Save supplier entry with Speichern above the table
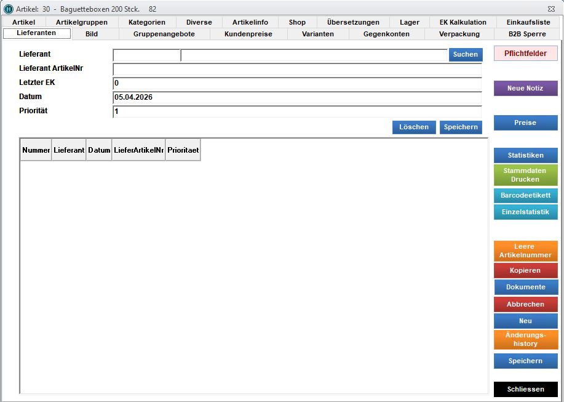Image resolution: width=564 pixels, height=402 pixels. point(461,127)
